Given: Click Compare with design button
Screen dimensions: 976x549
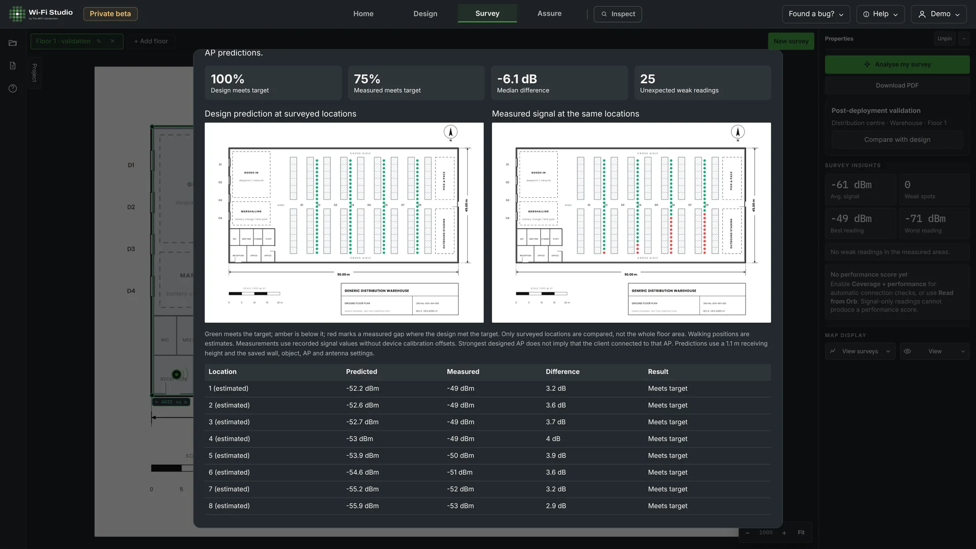Looking at the screenshot, I should (897, 140).
